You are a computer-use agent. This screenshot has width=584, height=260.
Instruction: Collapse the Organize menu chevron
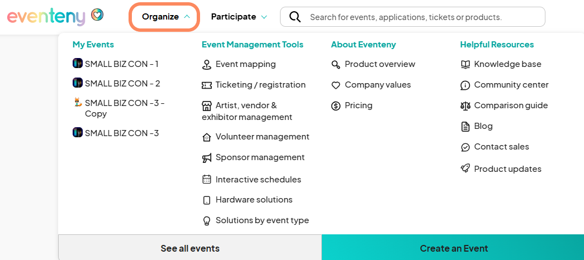187,17
